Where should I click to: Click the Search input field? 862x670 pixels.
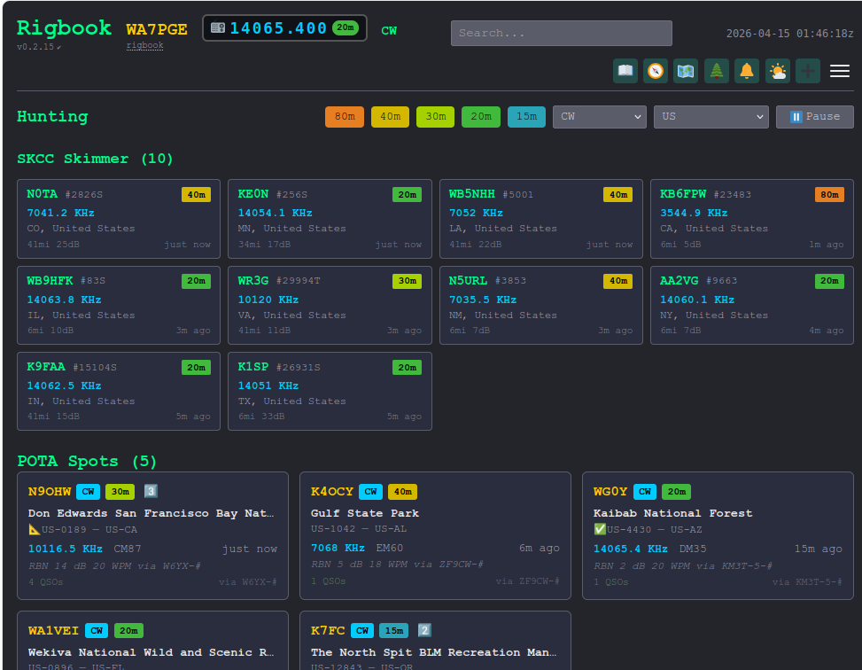pos(561,33)
